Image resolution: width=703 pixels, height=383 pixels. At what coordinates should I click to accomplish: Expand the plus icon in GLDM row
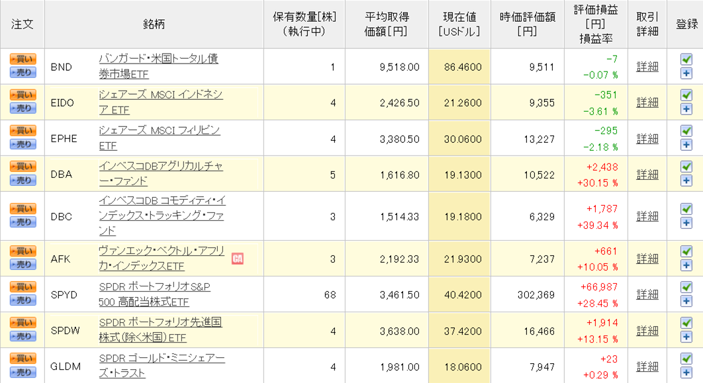click(686, 372)
